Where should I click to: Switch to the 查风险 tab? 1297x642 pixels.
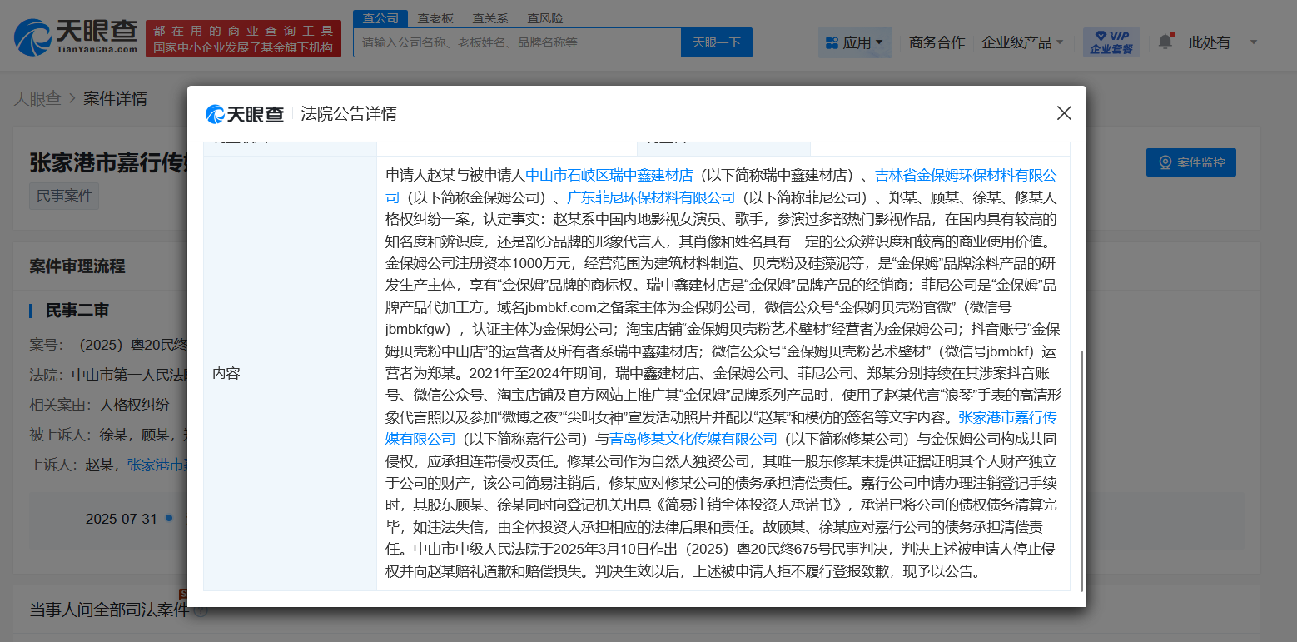(544, 18)
